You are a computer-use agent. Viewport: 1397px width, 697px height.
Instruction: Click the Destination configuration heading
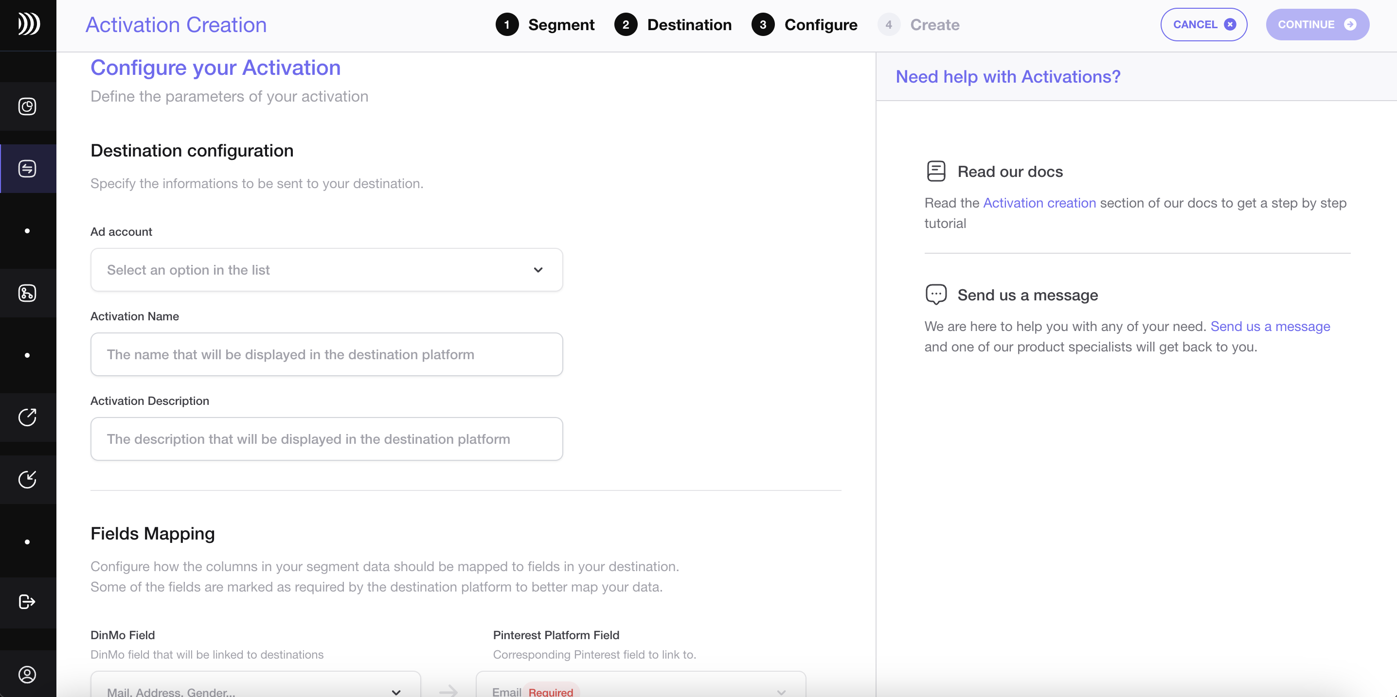tap(192, 150)
